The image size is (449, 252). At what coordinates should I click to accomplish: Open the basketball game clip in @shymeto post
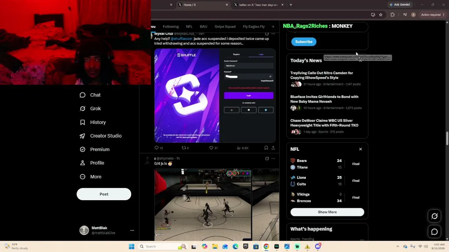point(203,205)
